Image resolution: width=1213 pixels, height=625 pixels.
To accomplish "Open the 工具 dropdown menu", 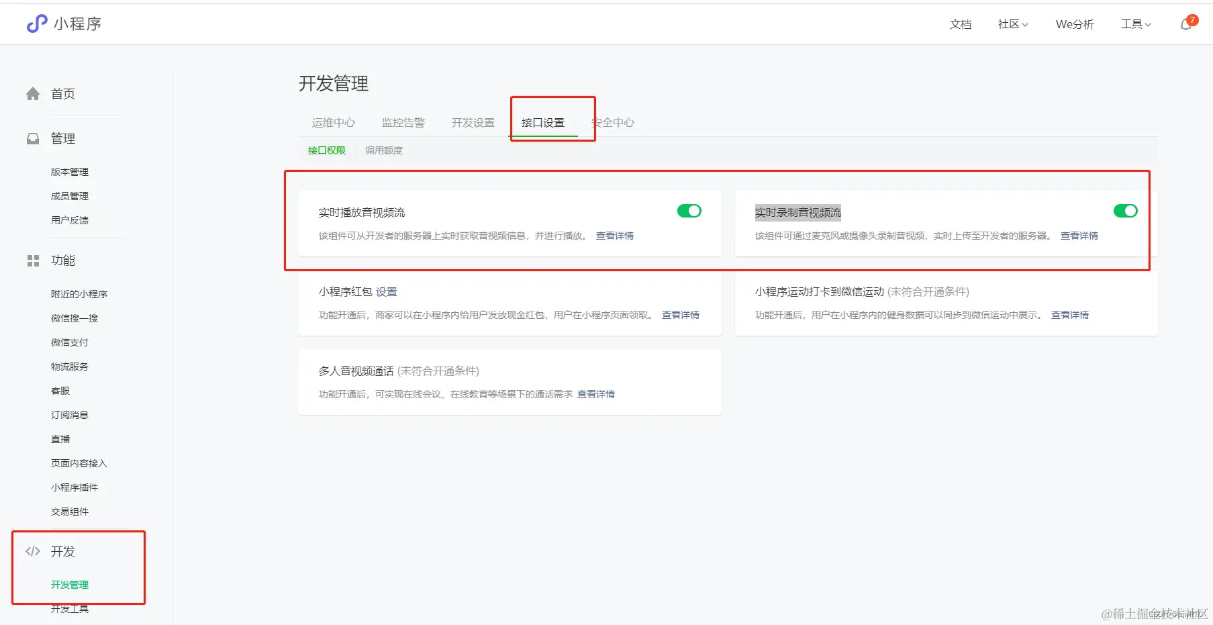I will point(1134,24).
